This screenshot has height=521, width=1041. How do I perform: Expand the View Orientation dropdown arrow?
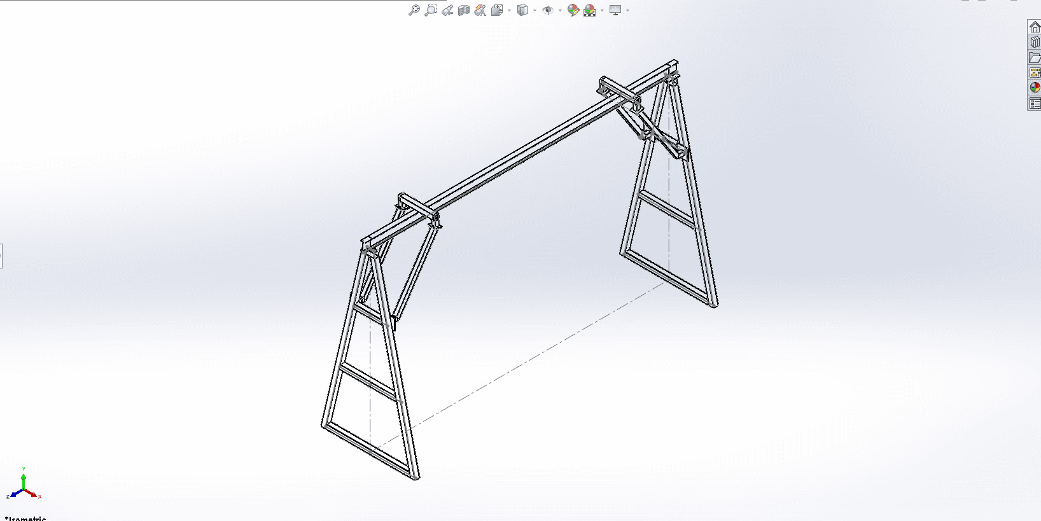(x=509, y=10)
